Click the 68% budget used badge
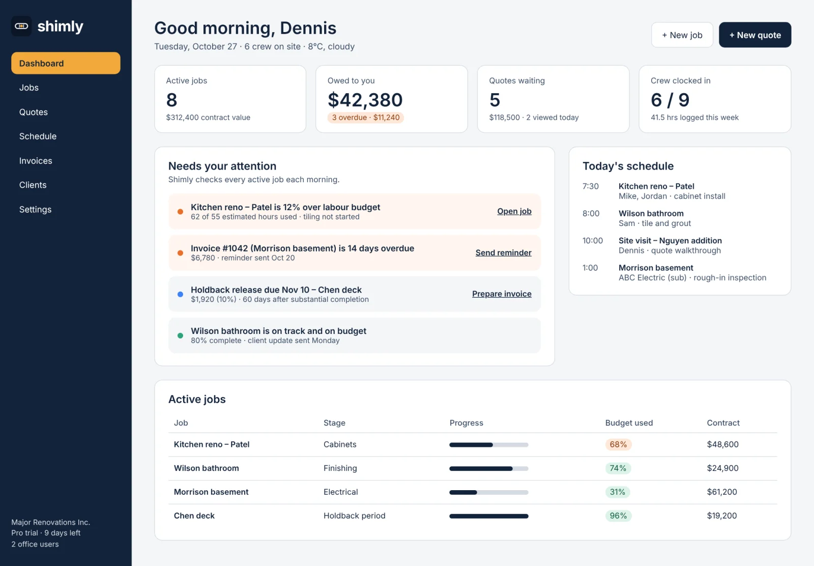The width and height of the screenshot is (814, 566). click(x=618, y=444)
